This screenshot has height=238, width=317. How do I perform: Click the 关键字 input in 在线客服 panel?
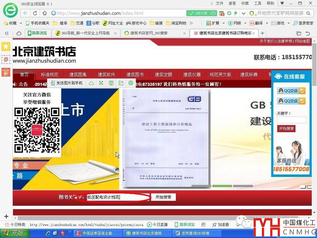(291, 120)
